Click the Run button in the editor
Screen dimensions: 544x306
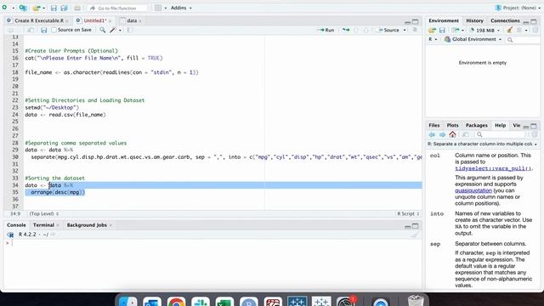pyautogui.click(x=326, y=31)
